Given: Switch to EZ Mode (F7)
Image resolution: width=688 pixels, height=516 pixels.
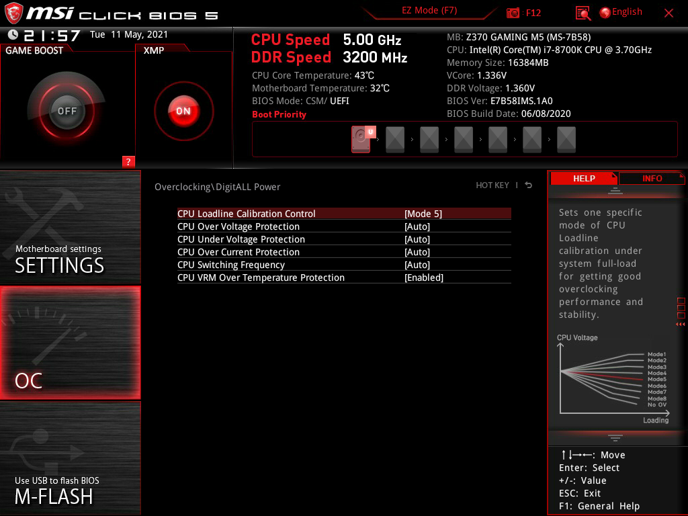Looking at the screenshot, I should click(429, 11).
